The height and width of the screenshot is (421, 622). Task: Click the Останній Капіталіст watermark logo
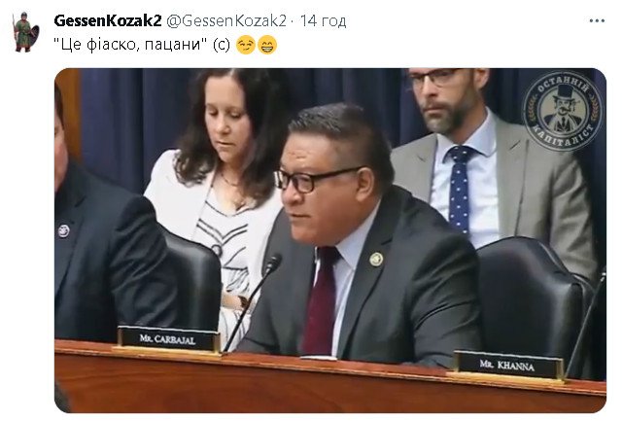[x=562, y=111]
